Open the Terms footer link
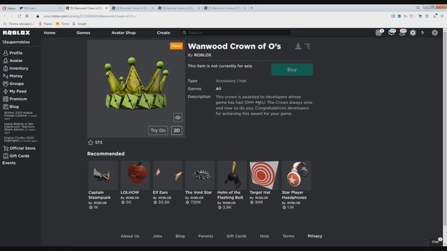447x251 pixels. (x=288, y=236)
